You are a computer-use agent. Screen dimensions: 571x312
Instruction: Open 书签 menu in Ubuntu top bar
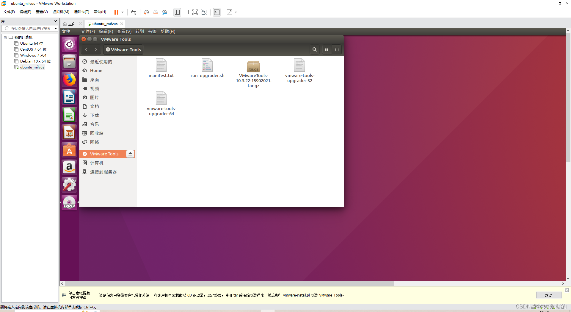pos(152,32)
